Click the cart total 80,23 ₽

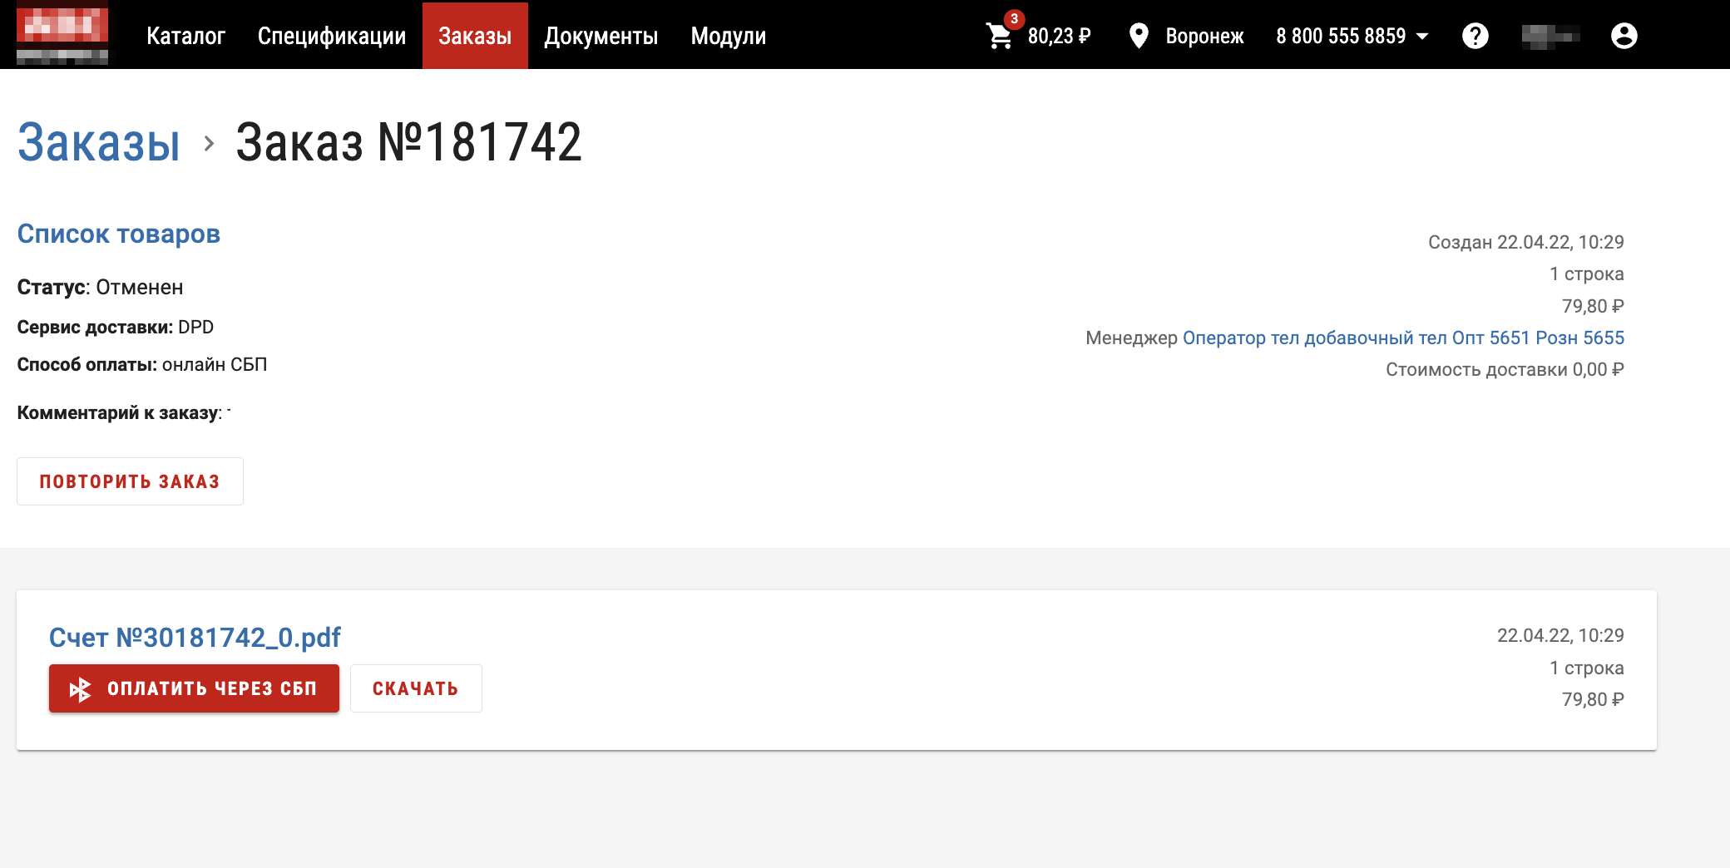[x=1059, y=37]
